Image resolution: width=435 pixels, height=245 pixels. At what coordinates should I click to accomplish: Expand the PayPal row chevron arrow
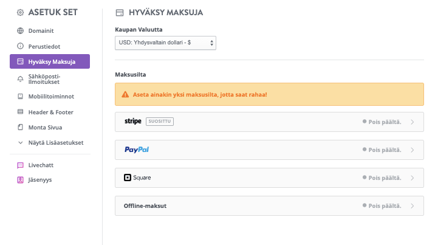pos(413,150)
